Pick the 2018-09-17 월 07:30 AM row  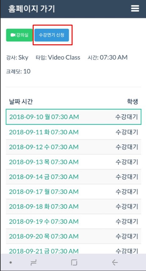coord(73,191)
